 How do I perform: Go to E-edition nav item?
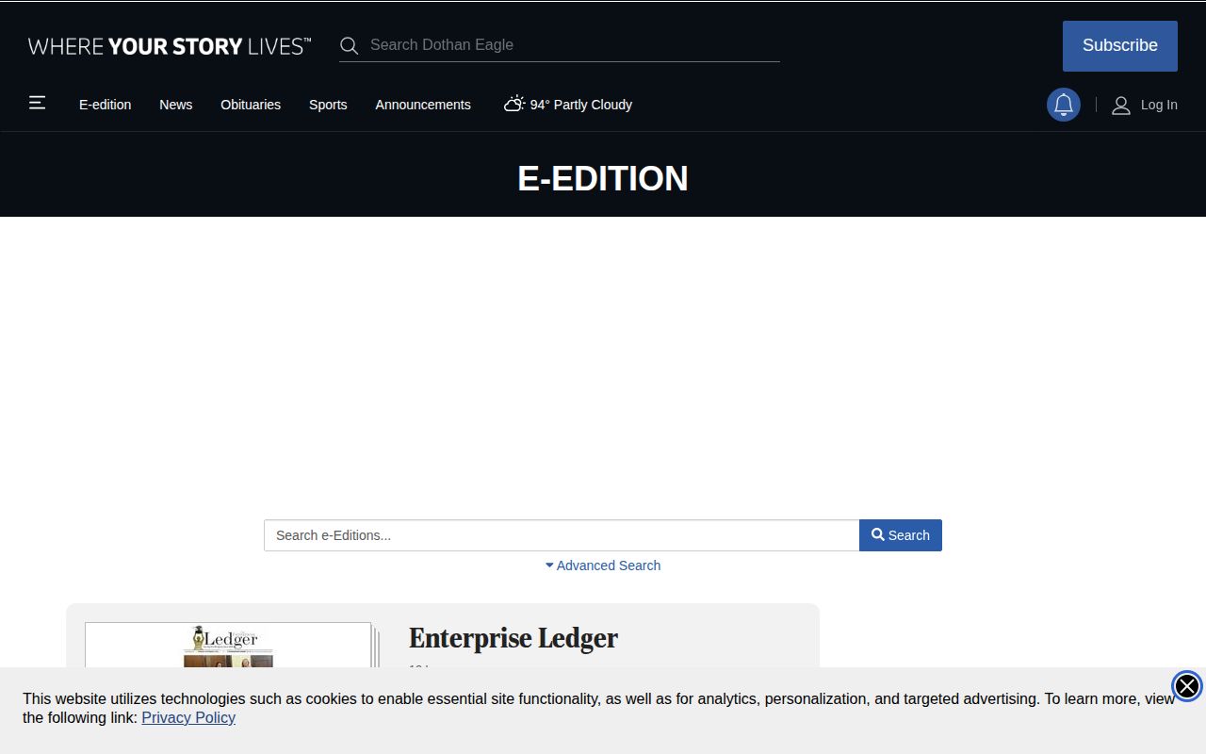(x=106, y=105)
